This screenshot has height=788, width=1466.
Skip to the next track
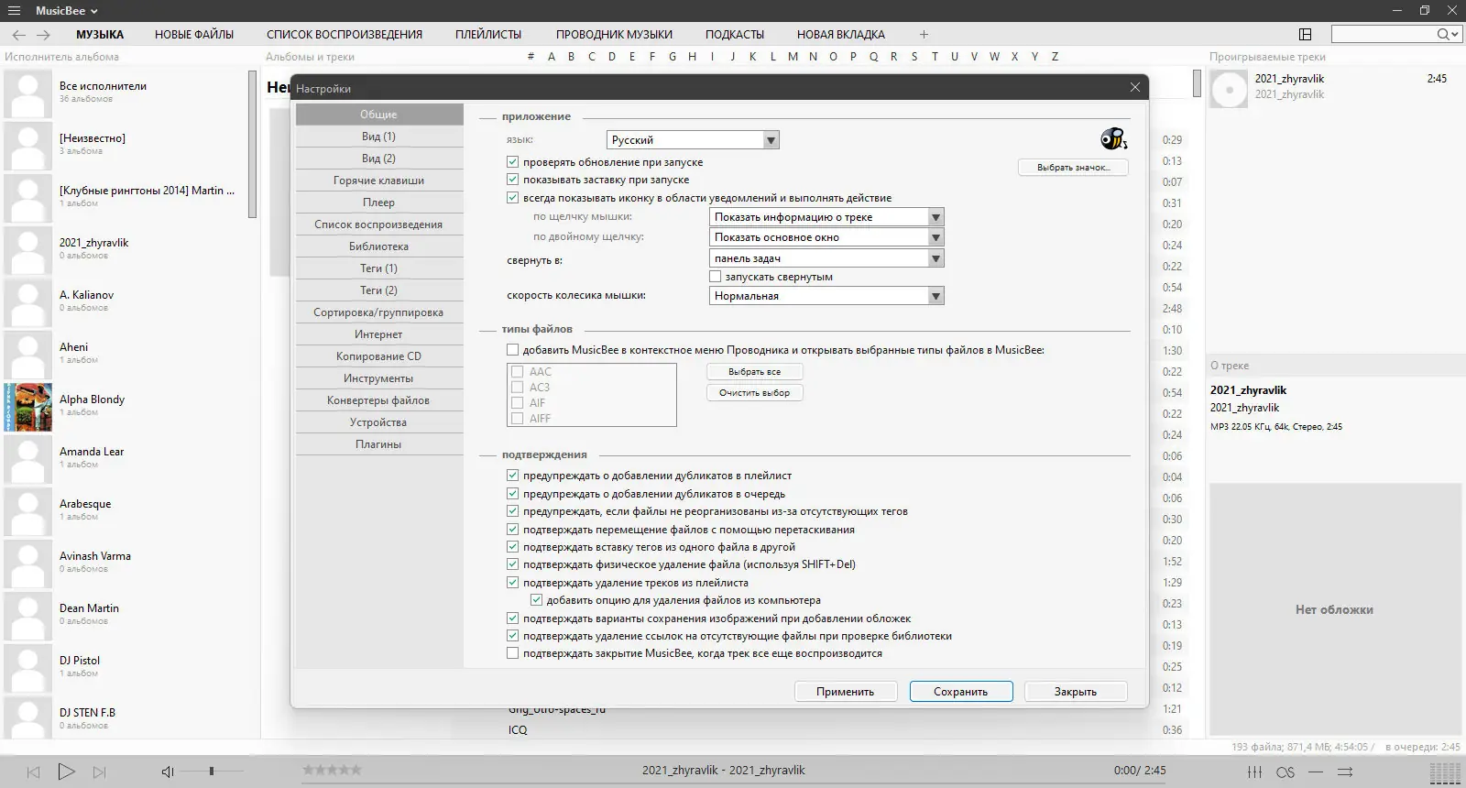[100, 772]
